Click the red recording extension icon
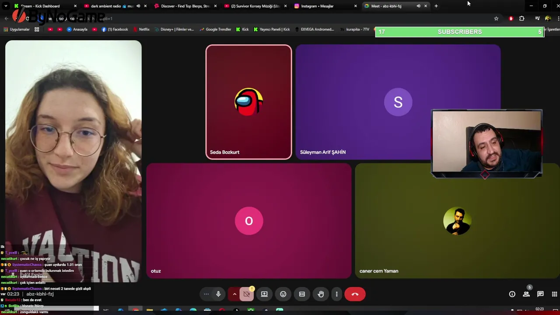 (x=511, y=18)
